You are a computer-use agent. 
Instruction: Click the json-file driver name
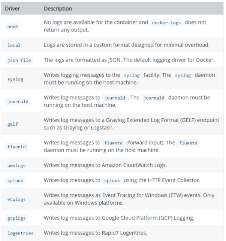point(19,60)
